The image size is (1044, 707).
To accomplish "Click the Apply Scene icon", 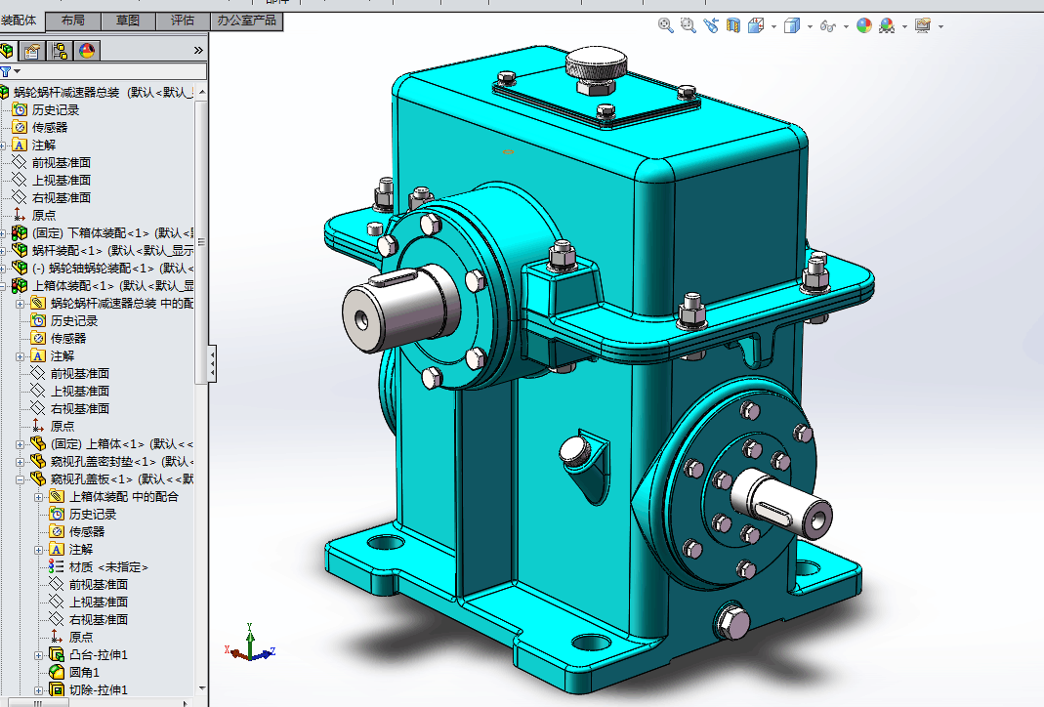I will click(x=887, y=26).
